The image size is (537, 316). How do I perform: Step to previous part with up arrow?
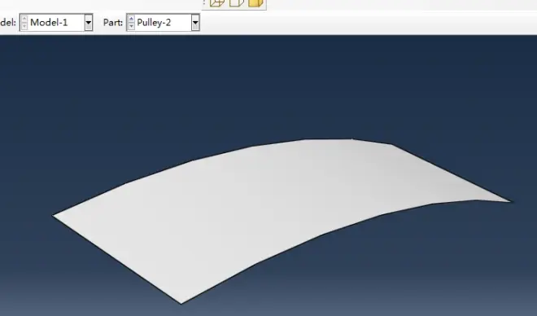pyautogui.click(x=131, y=19)
